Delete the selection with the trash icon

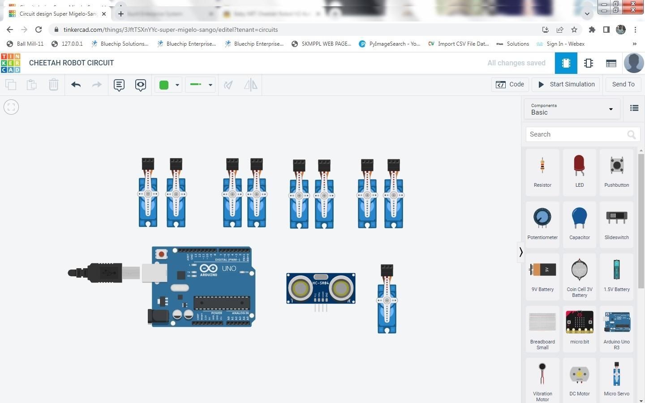[54, 85]
